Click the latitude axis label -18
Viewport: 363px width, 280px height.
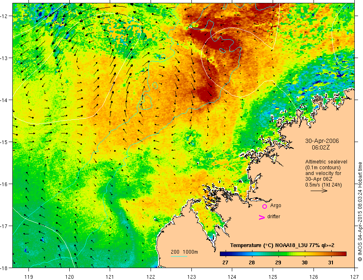click(4, 268)
